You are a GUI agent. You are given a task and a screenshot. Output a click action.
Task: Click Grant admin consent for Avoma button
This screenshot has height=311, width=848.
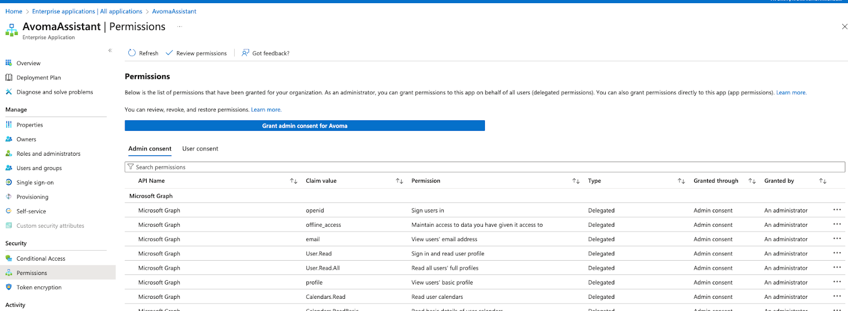(305, 126)
